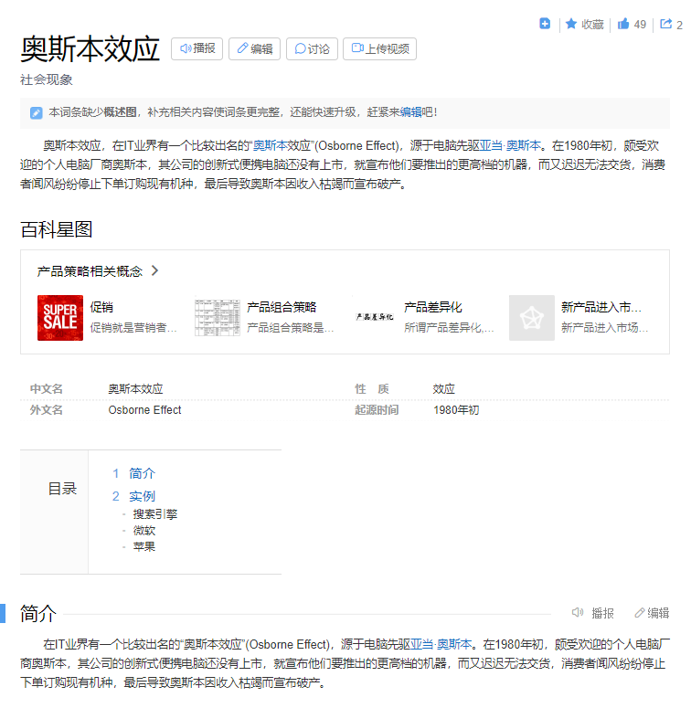
Task: Click 编辑 pencil icon in 简介 section header
Action: [640, 613]
